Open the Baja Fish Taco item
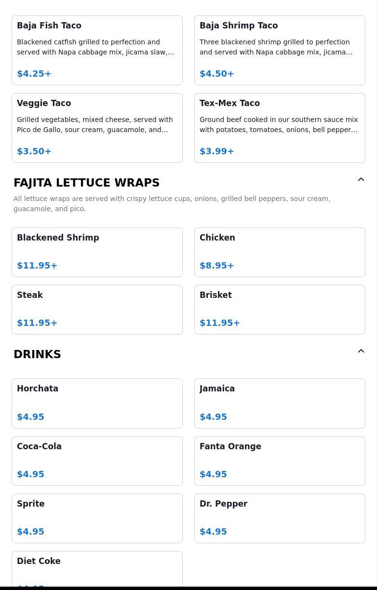The width and height of the screenshot is (377, 590). tap(97, 50)
